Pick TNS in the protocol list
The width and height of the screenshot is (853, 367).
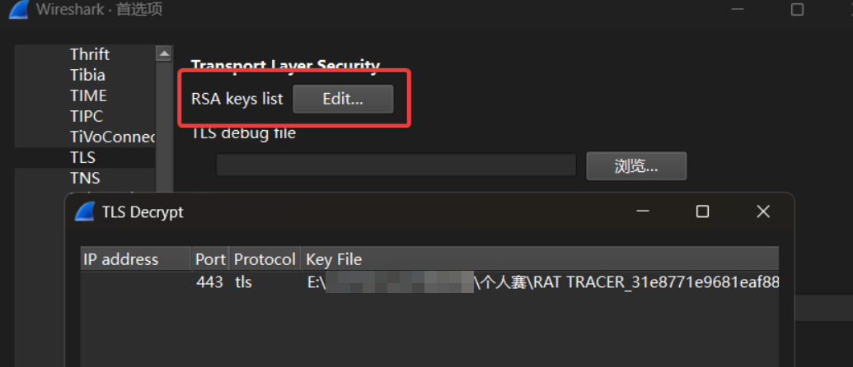(85, 178)
